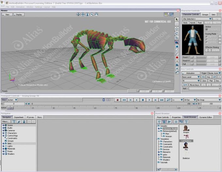Screen dimensions: 222x172
Task: Click the red sphere icon in Viewer toolbar
Action: (177, 57)
